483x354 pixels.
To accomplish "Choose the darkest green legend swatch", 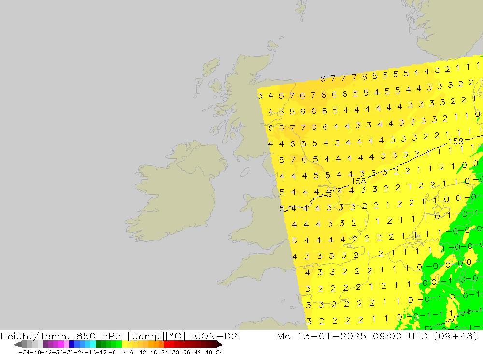I will (x=98, y=344).
